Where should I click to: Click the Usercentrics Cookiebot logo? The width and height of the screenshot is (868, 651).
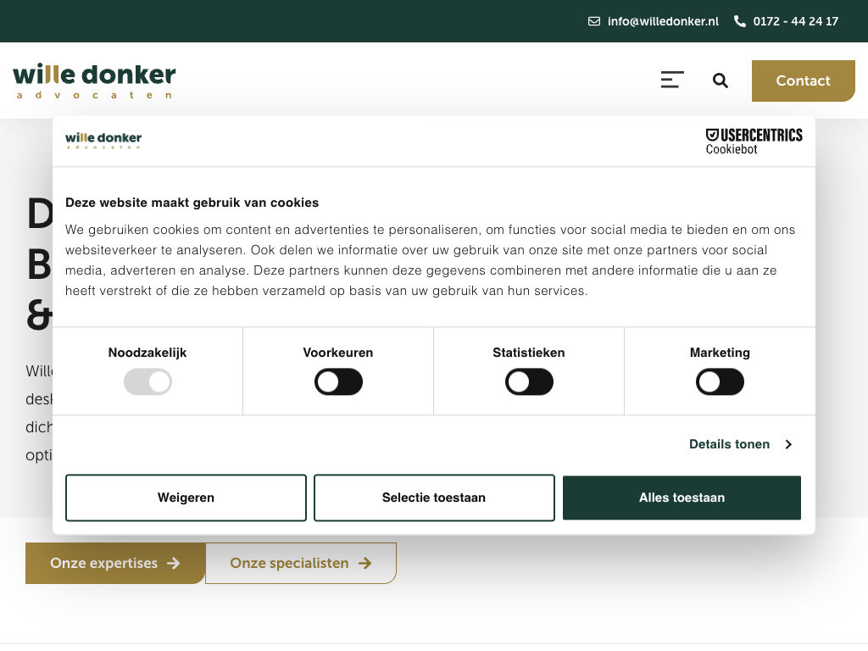point(754,142)
